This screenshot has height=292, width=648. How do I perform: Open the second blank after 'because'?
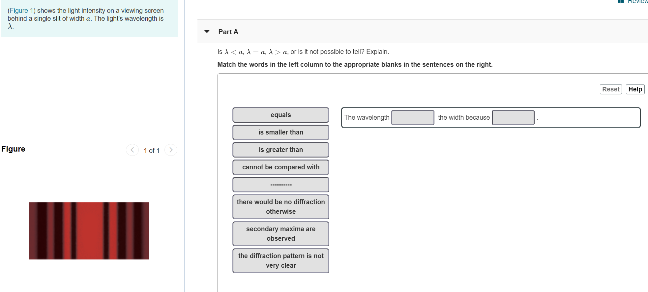pyautogui.click(x=513, y=117)
